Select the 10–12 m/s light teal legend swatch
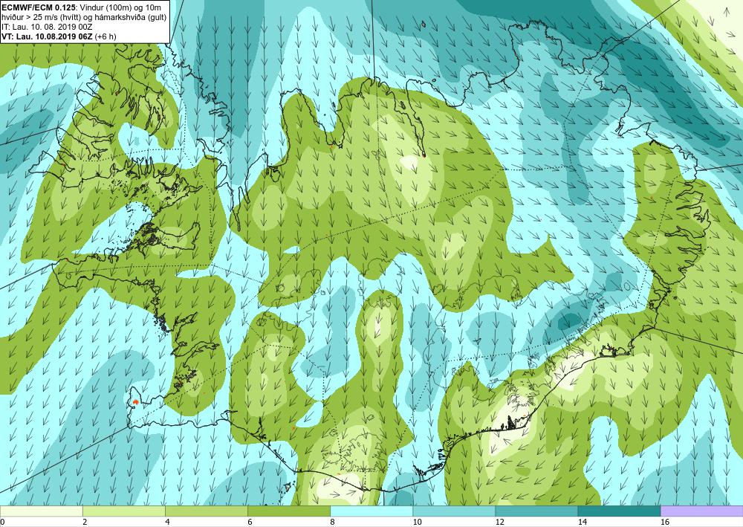The width and height of the screenshot is (743, 527). pyautogui.click(x=454, y=511)
